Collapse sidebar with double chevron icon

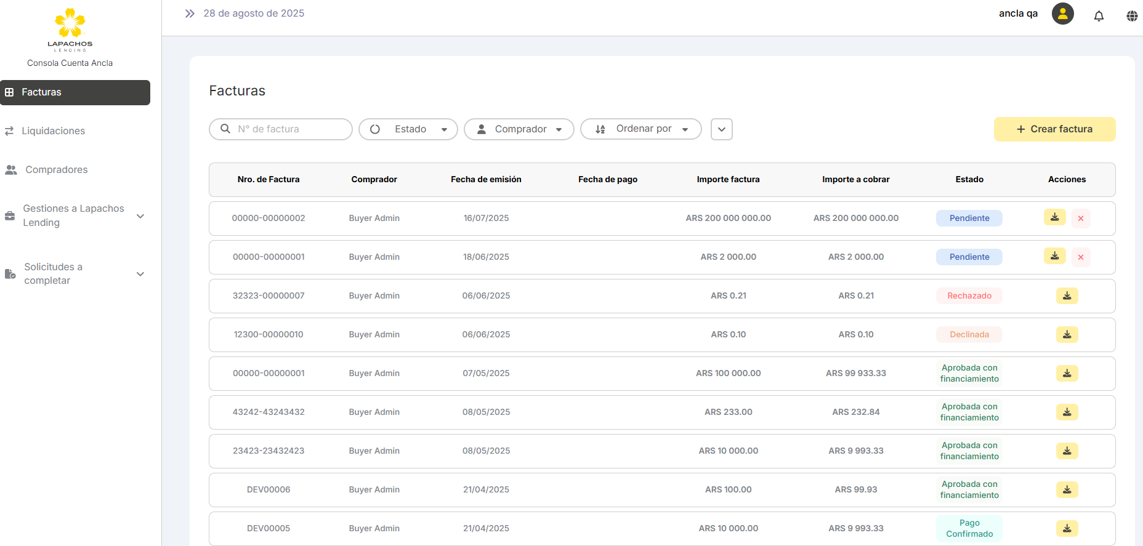click(x=190, y=14)
